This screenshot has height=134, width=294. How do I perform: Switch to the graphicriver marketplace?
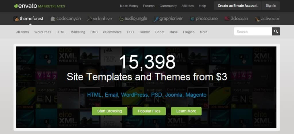(x=168, y=19)
